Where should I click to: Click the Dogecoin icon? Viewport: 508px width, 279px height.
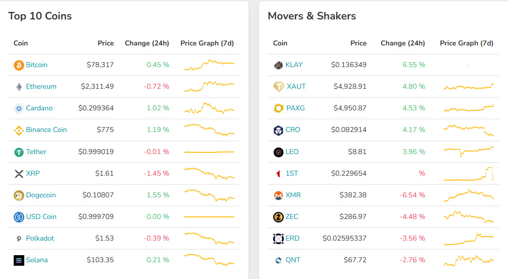point(19,195)
